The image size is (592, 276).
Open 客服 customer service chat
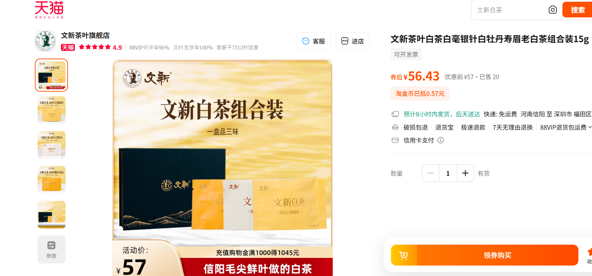314,41
